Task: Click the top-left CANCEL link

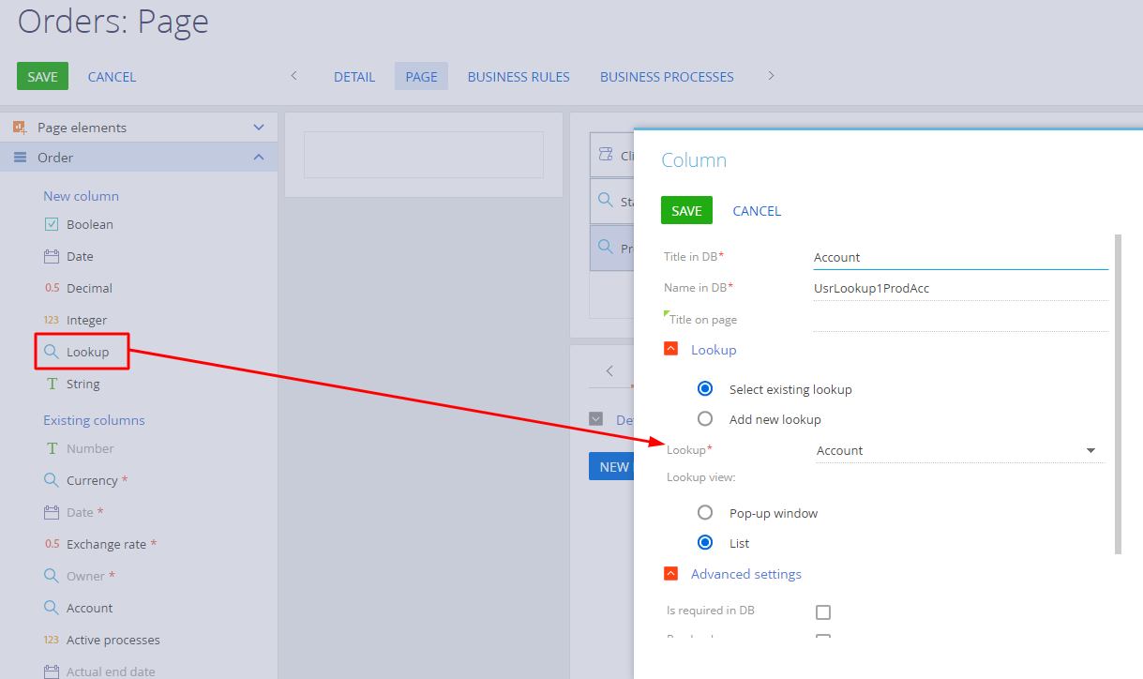Action: [113, 77]
